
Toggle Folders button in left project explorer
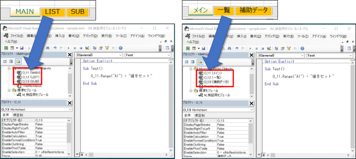coord(17,62)
